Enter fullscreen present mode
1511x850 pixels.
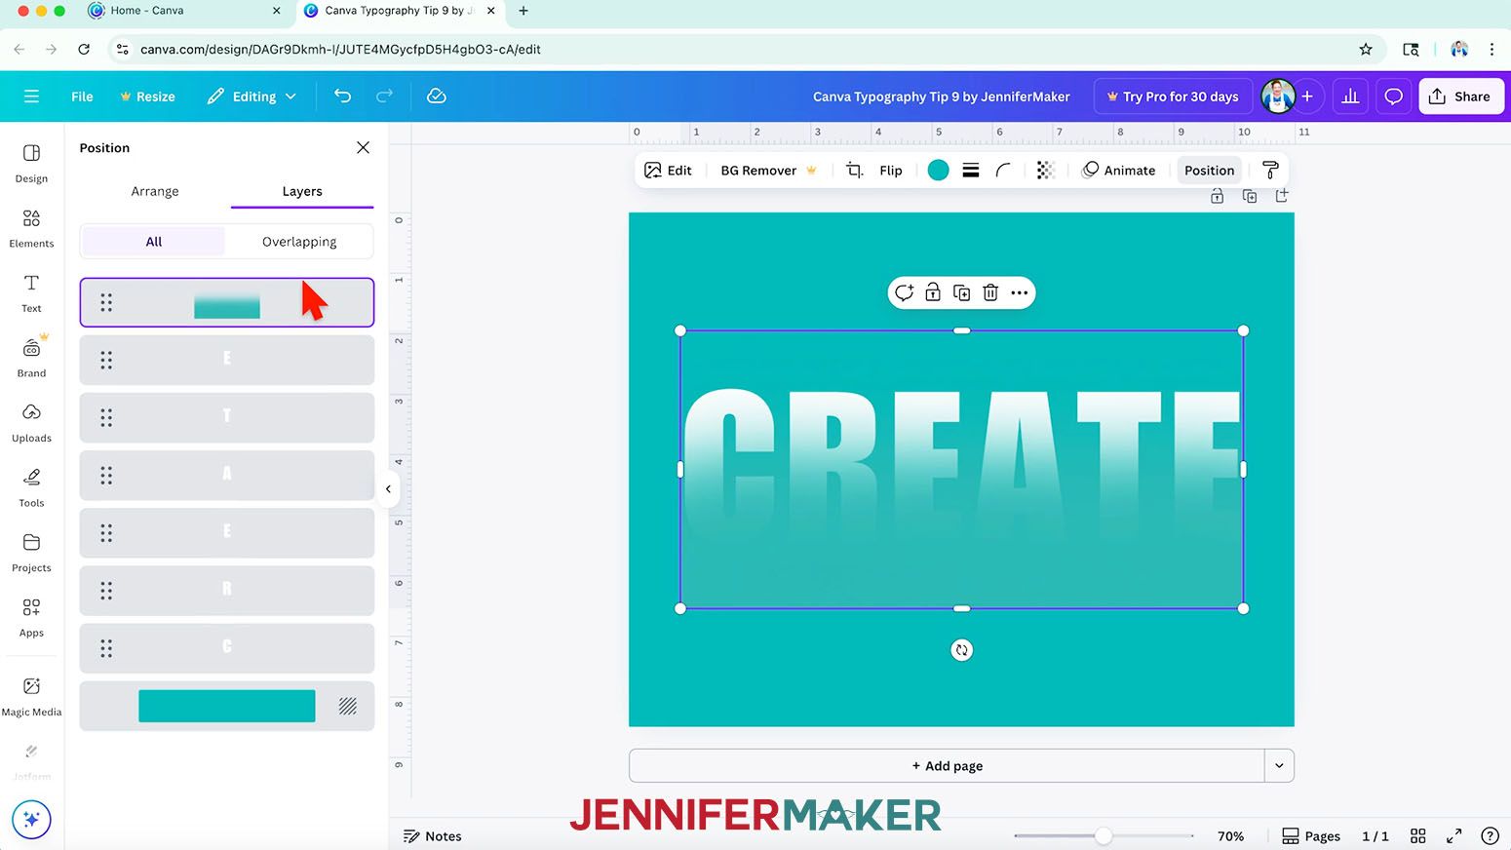point(1453,836)
